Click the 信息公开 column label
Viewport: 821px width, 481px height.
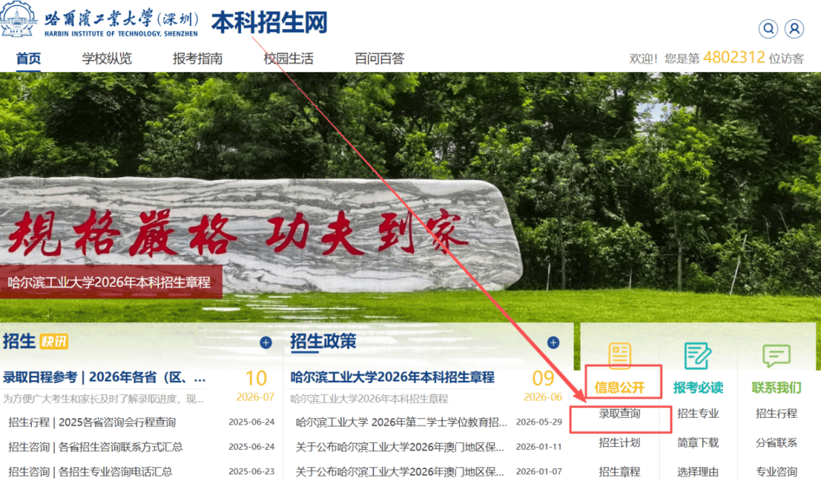pos(620,388)
